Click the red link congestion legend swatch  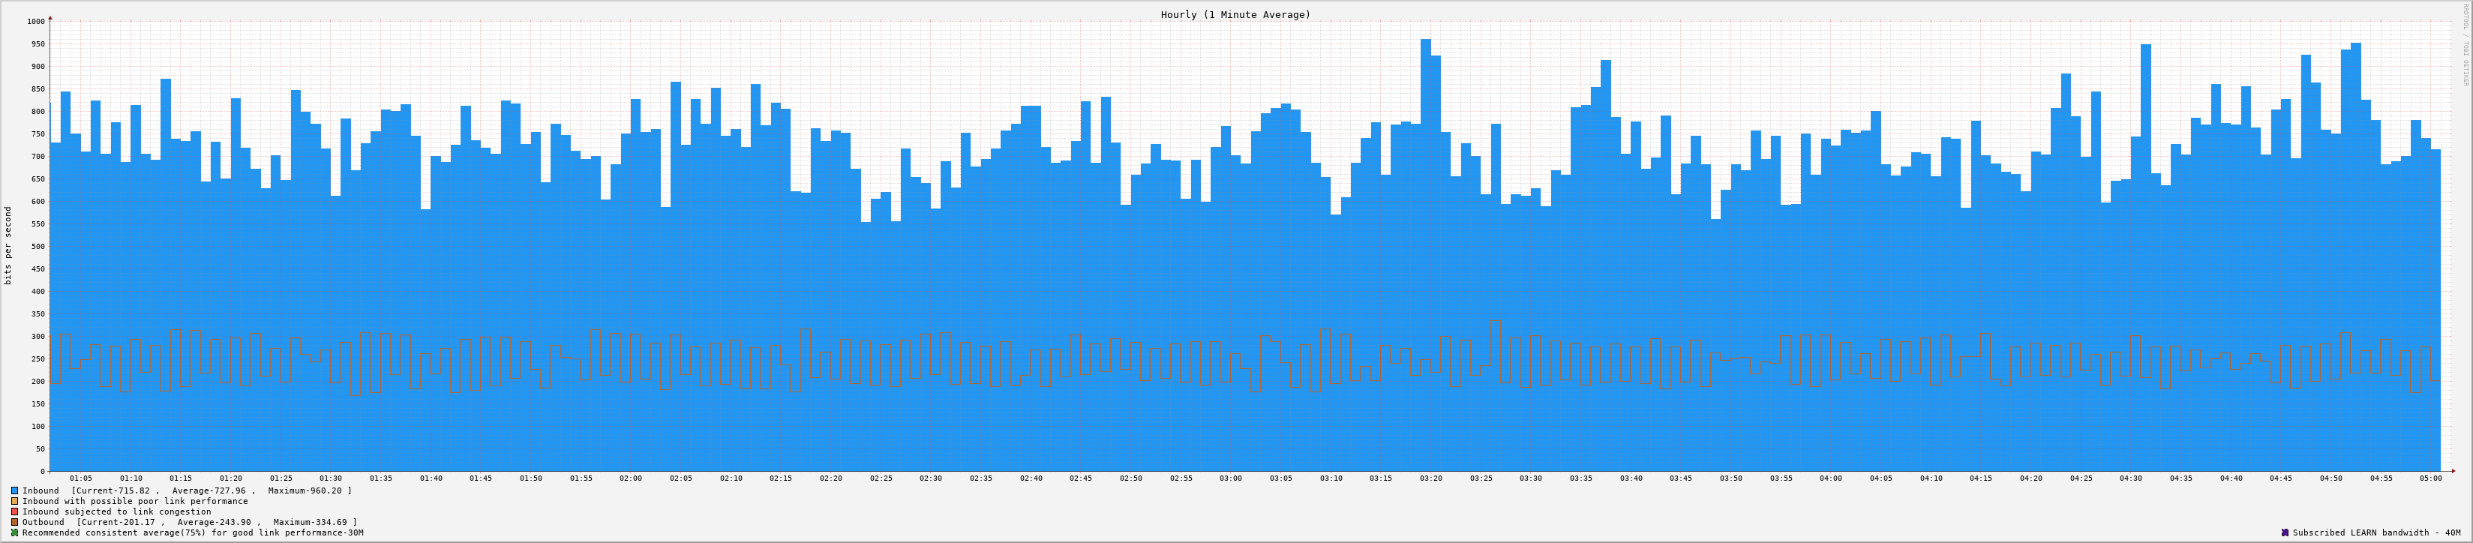tap(14, 511)
